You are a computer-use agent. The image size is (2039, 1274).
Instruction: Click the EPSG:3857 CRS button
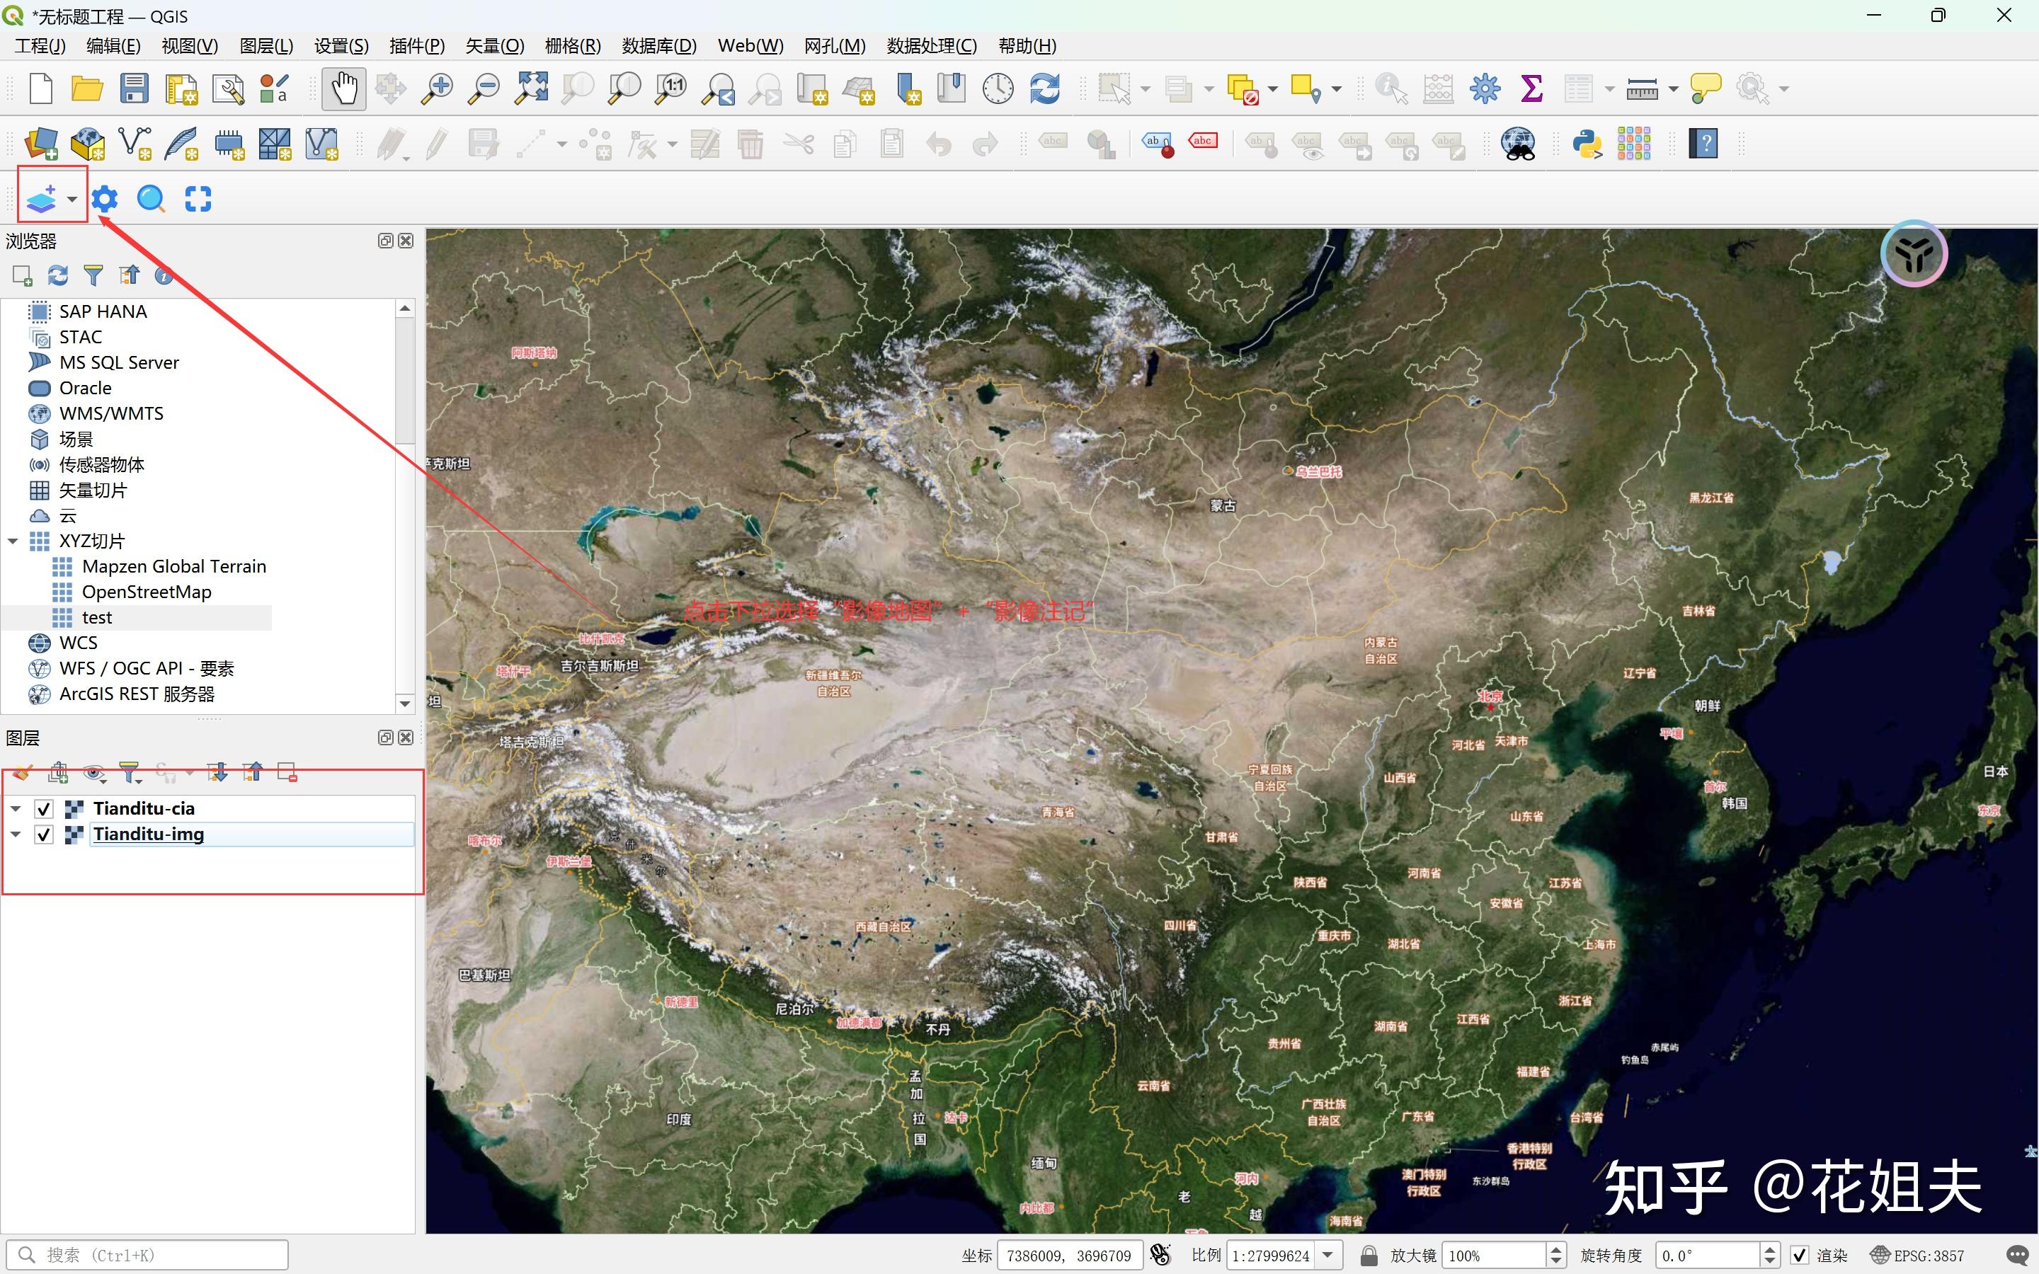[1917, 1256]
